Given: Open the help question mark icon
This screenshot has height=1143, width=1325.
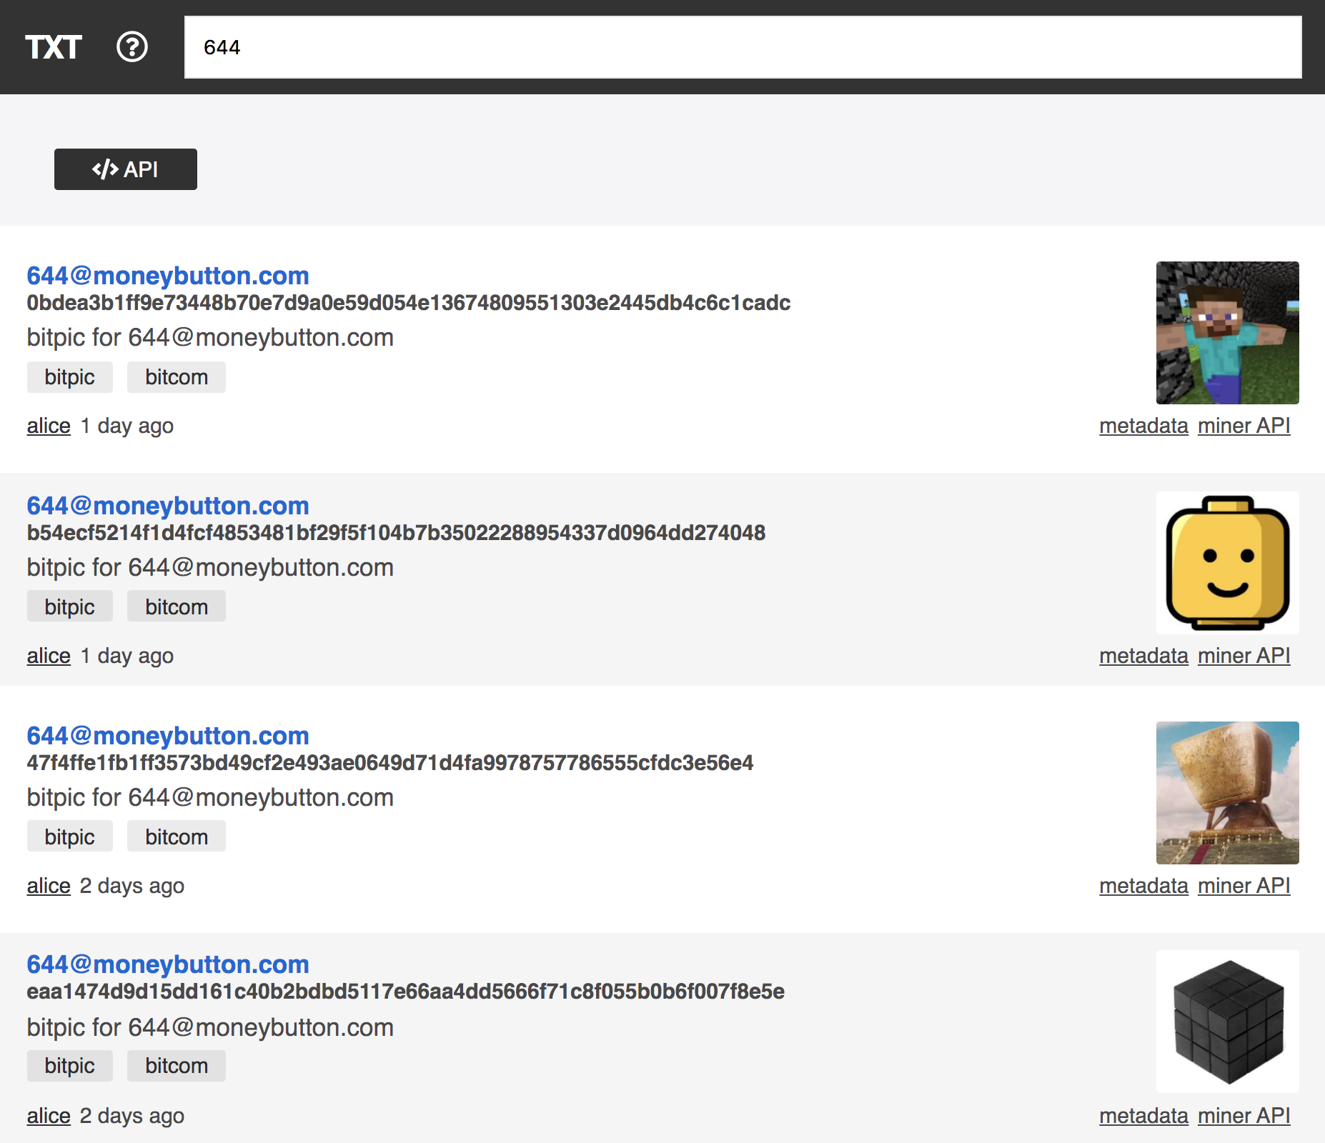Looking at the screenshot, I should pos(132,47).
